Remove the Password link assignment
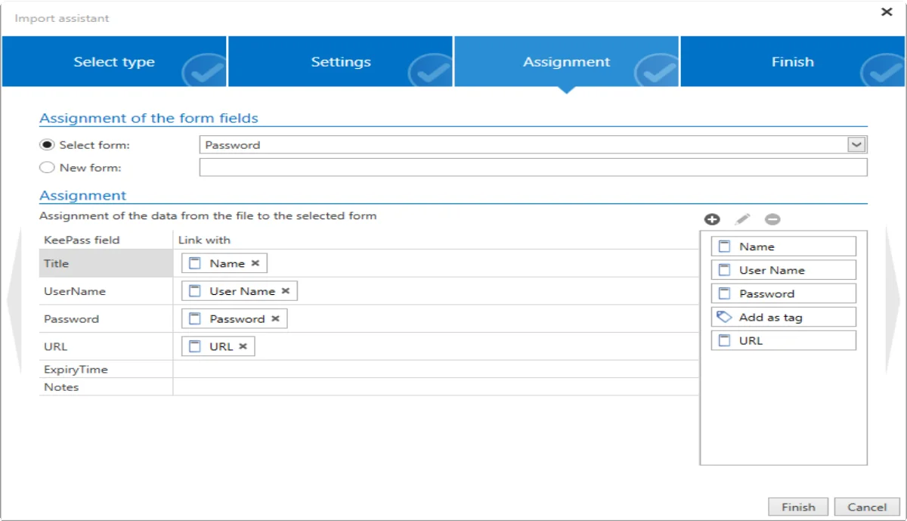Viewport: 907px width, 521px height. (275, 318)
